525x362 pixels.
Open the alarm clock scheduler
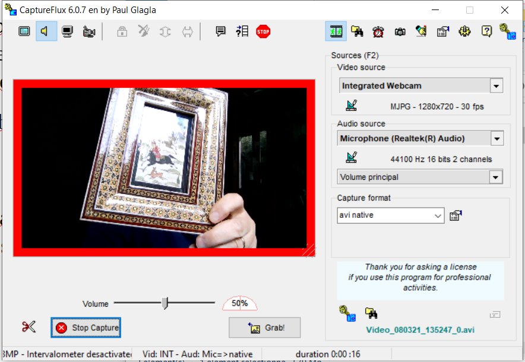[378, 31]
